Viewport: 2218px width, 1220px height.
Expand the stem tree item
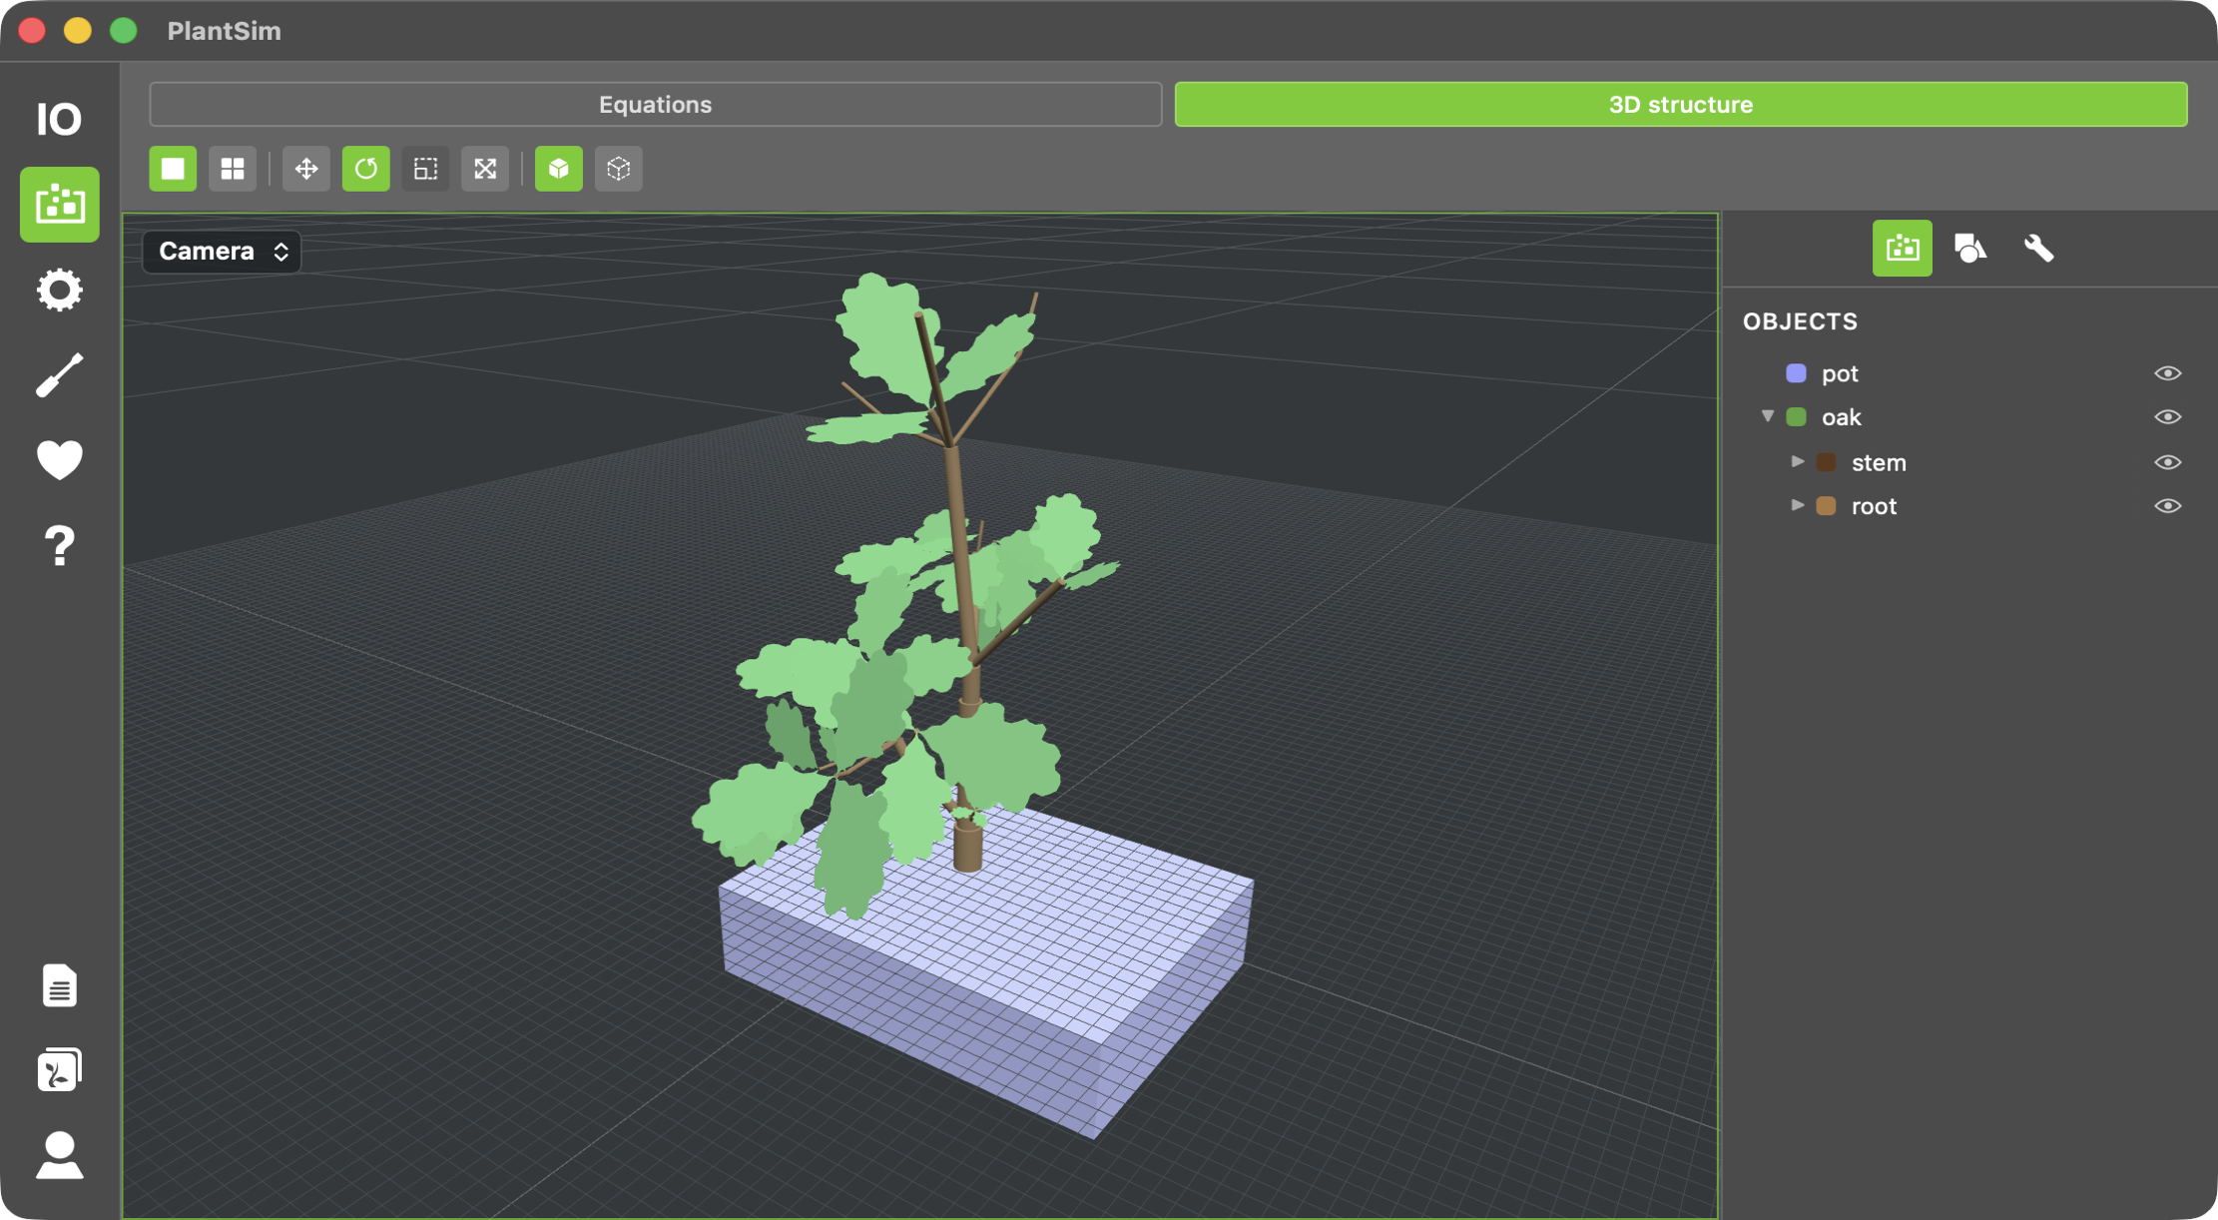coord(1798,461)
